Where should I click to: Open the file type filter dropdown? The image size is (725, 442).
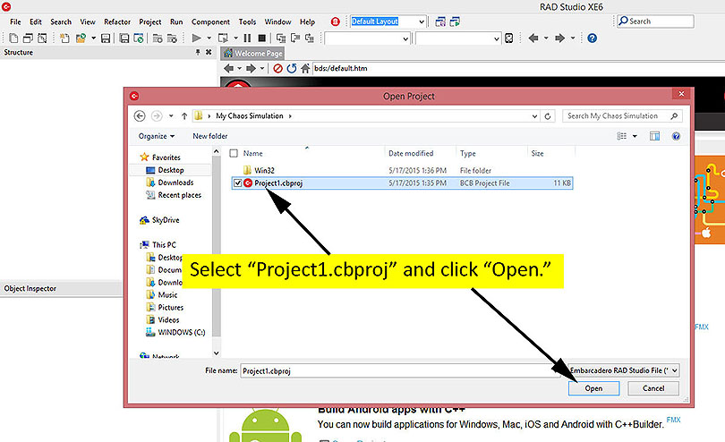[x=675, y=370]
